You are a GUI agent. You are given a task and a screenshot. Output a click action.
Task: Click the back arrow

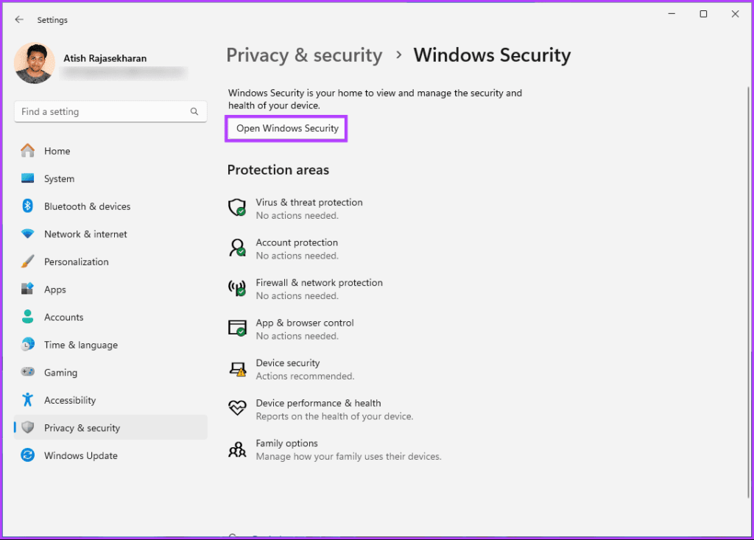(x=19, y=19)
